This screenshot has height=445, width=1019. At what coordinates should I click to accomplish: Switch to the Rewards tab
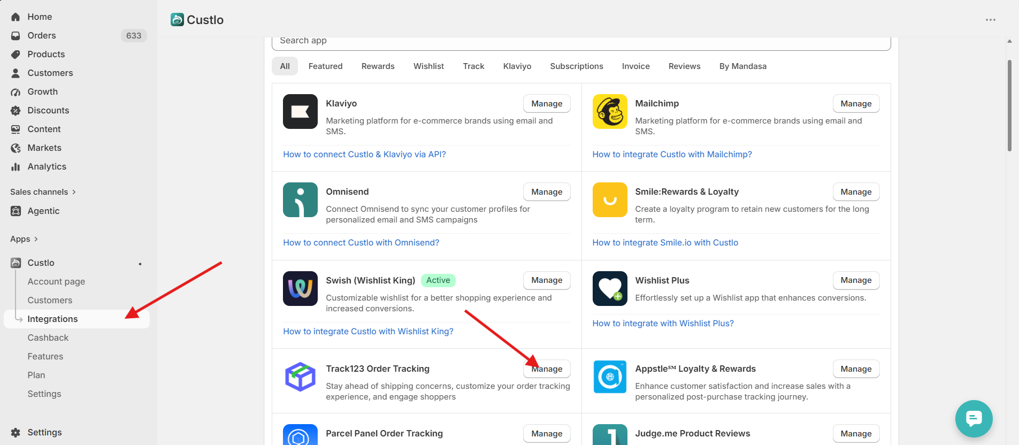(x=378, y=66)
